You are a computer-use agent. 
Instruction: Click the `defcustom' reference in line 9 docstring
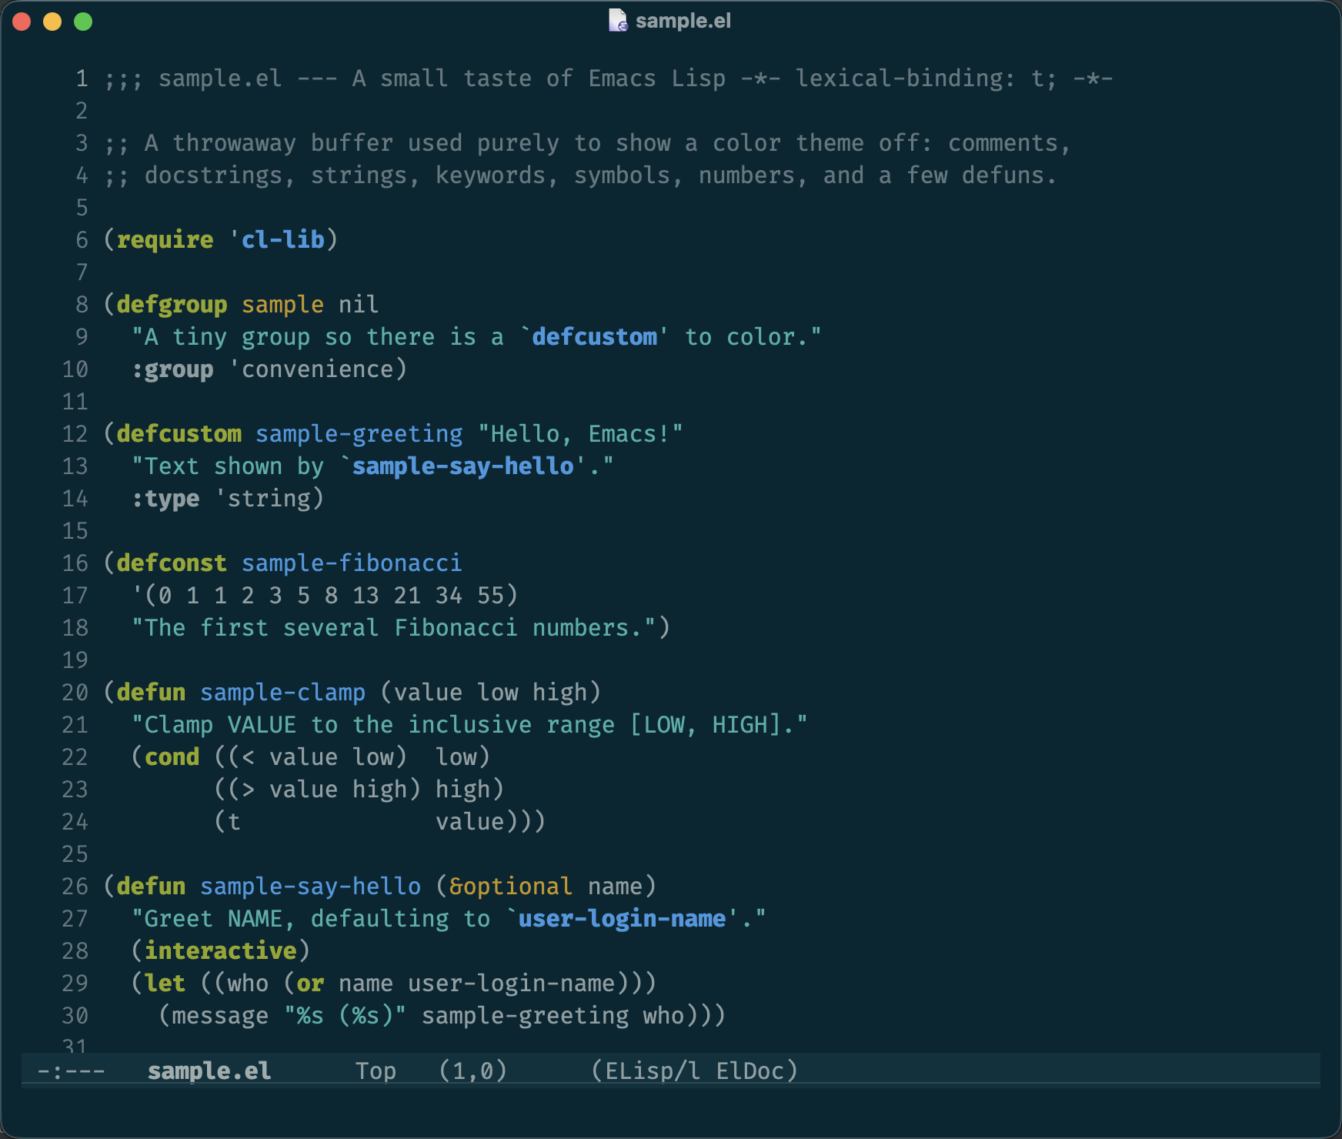point(594,336)
